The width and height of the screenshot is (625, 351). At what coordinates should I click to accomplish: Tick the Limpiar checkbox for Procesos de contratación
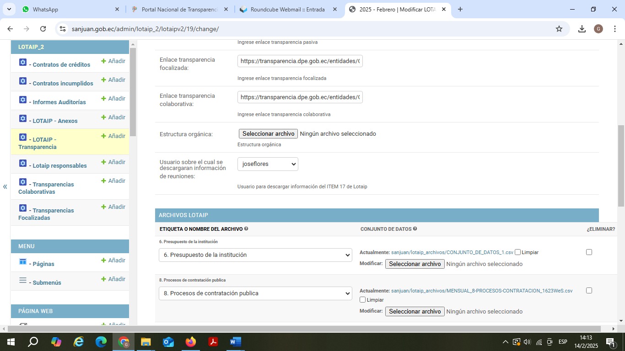pos(363,300)
